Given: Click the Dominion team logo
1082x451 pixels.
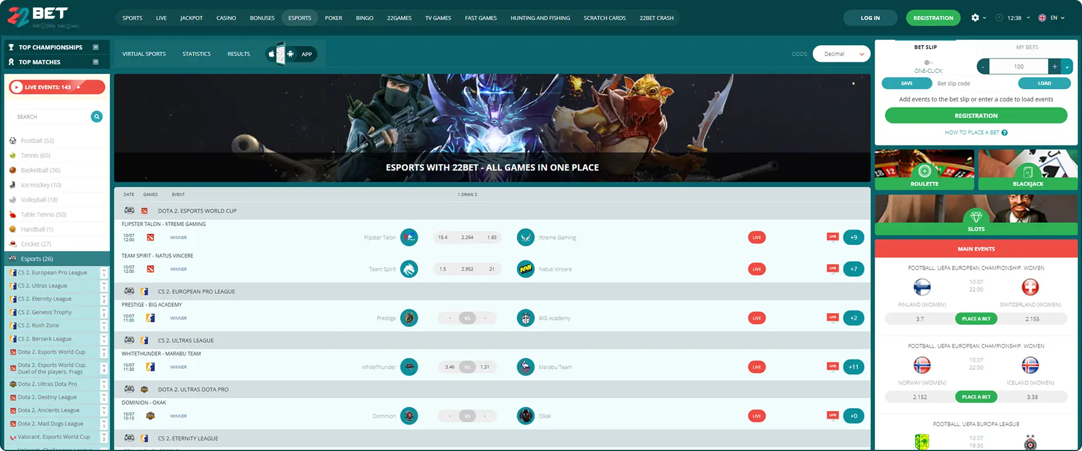Looking at the screenshot, I should pyautogui.click(x=409, y=416).
